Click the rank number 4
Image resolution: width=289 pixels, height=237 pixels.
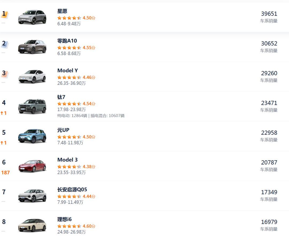(4, 103)
